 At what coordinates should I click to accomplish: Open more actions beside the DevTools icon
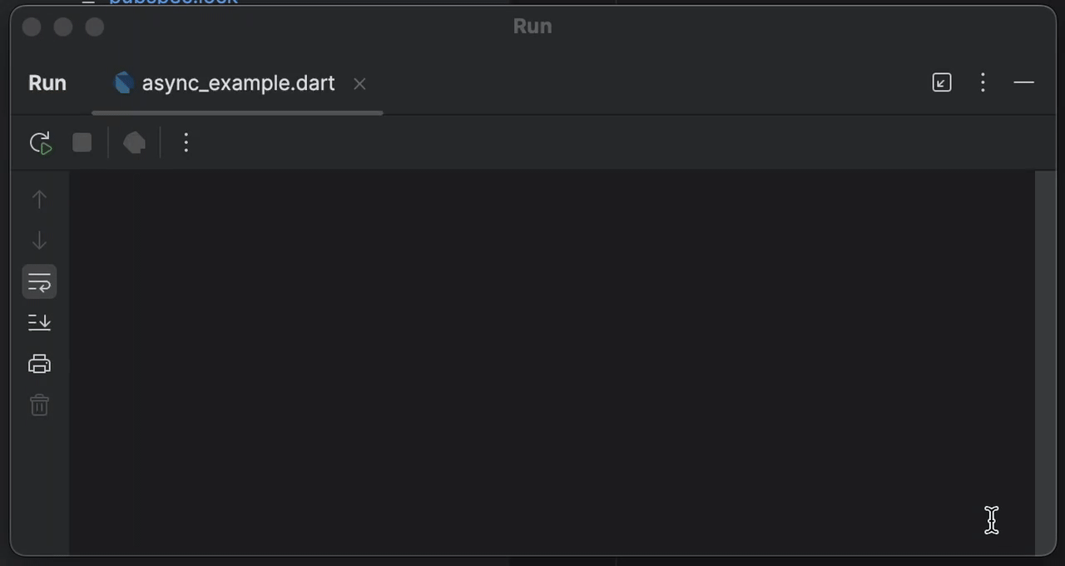[x=186, y=143]
